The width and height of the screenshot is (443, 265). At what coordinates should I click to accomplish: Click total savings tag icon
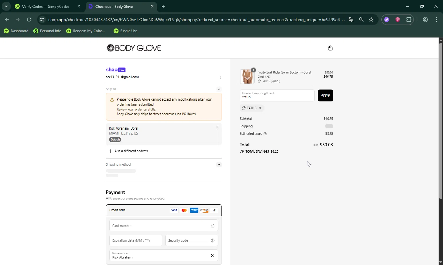coord(242,151)
